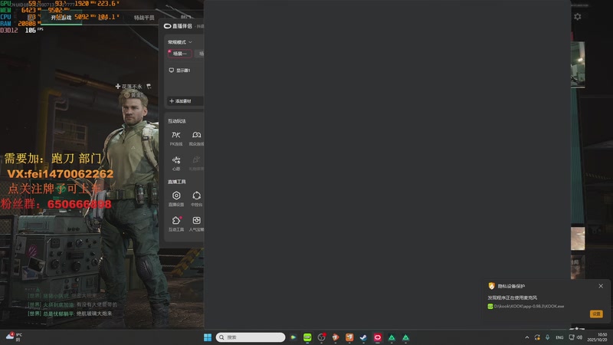Open the red 直播伴侣 taskbar icon
This screenshot has height=345, width=613.
point(377,337)
